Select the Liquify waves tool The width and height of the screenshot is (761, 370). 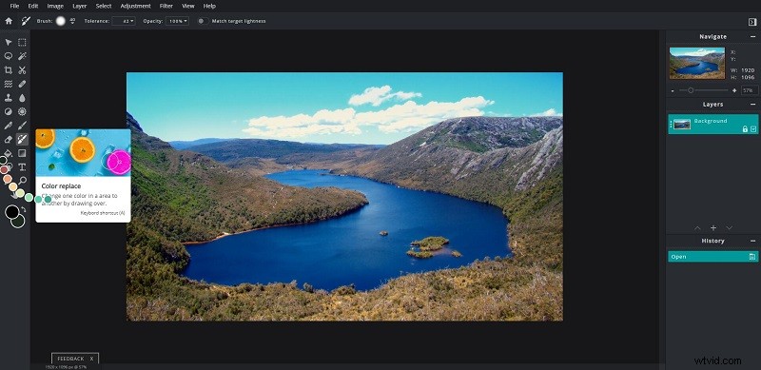coord(9,84)
